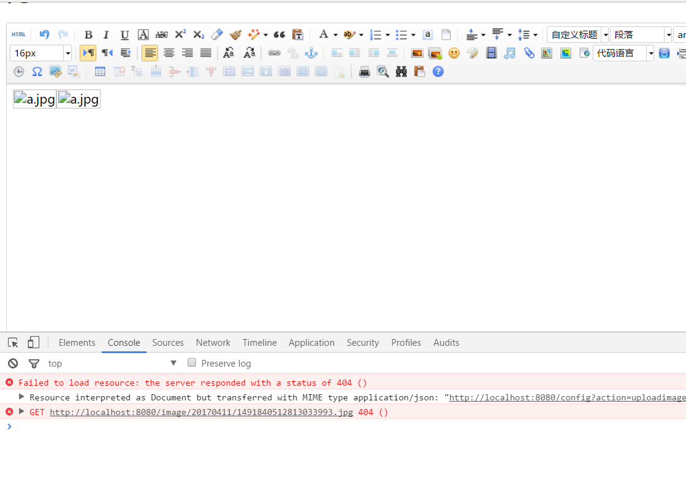Screen dimensions: 686x485
Task: Toggle italic formatting
Action: [x=106, y=34]
